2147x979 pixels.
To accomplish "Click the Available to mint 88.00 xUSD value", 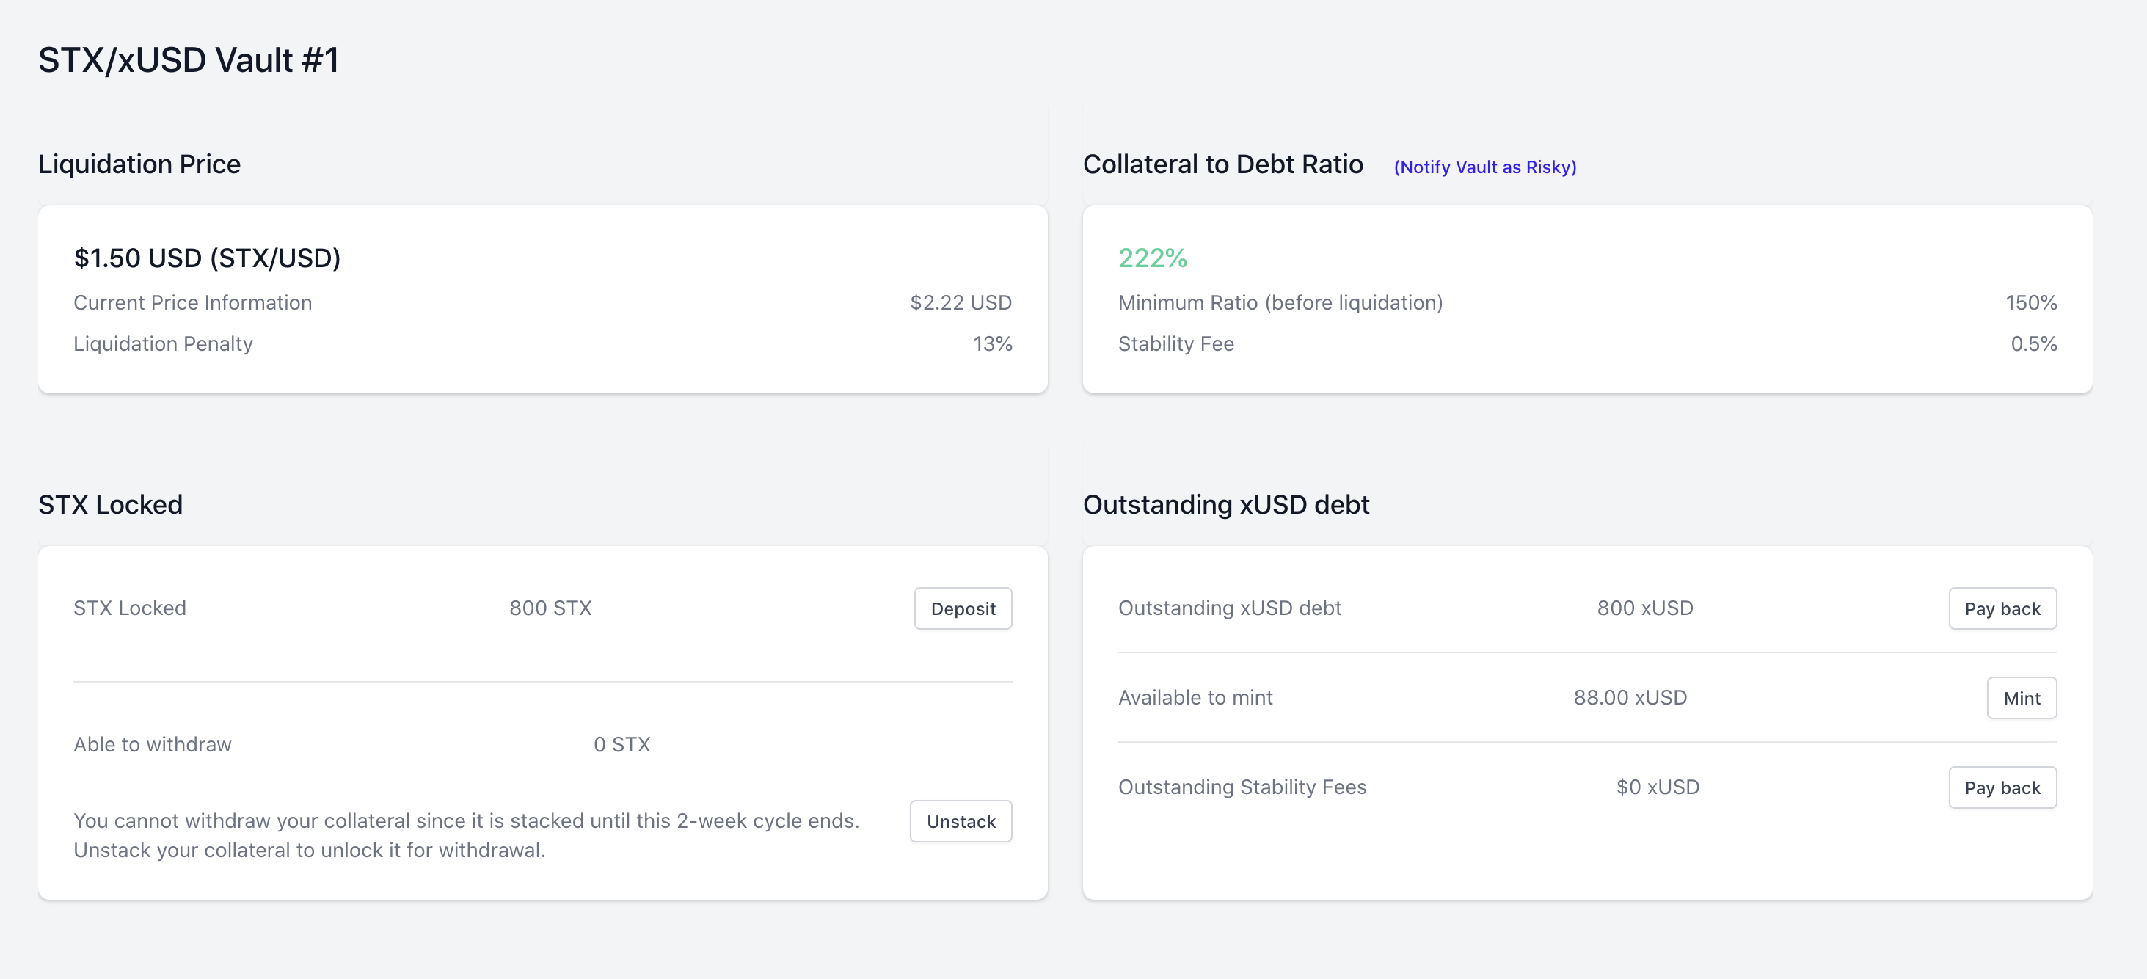I will click(x=1631, y=698).
